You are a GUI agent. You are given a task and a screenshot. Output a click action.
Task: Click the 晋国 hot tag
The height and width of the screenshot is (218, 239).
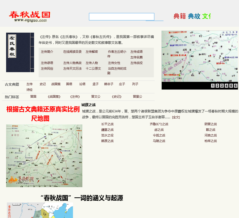point(33,96)
